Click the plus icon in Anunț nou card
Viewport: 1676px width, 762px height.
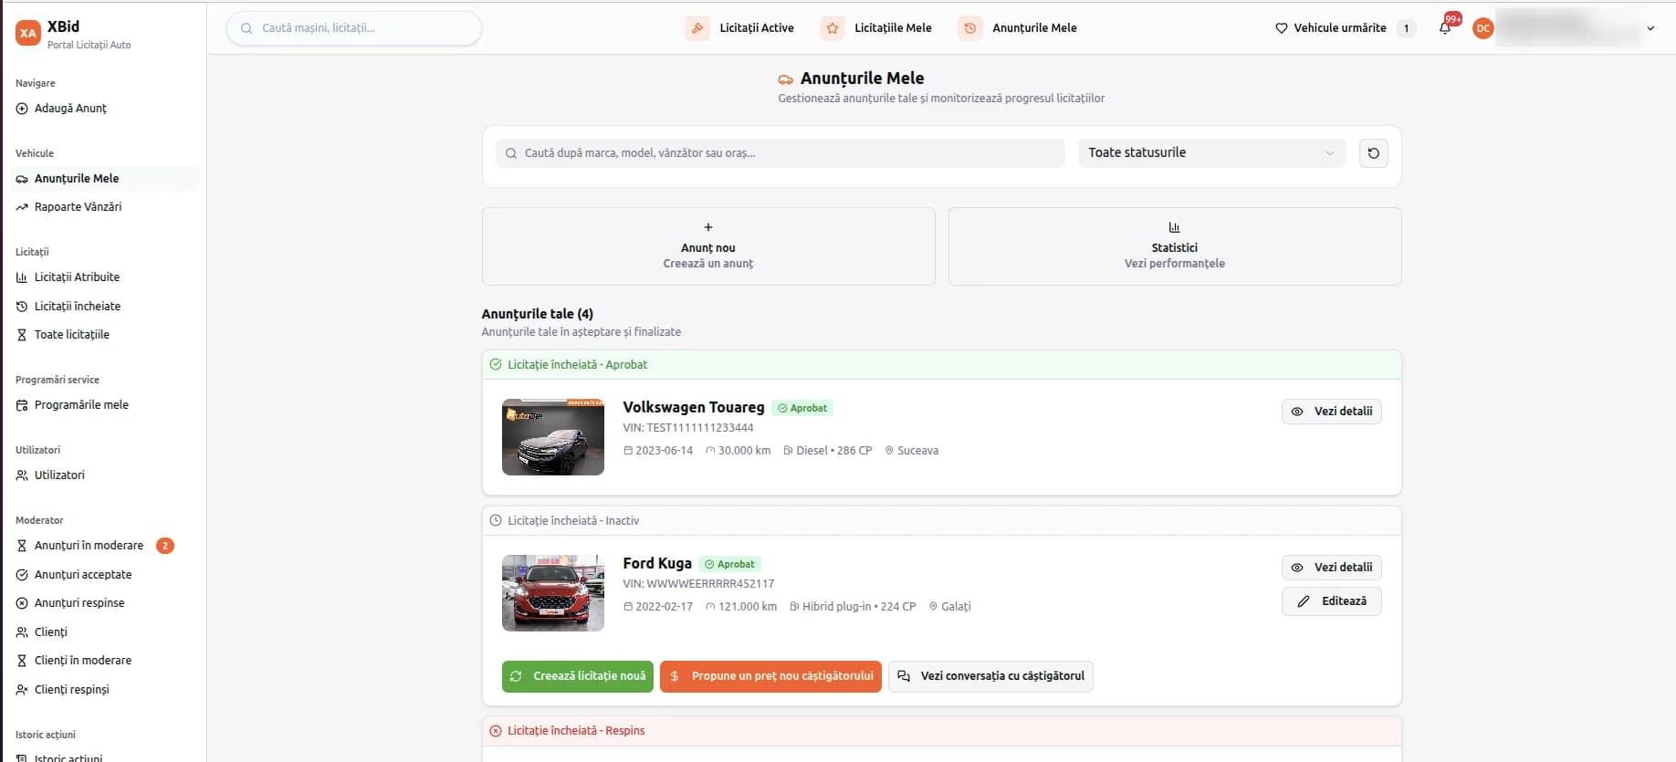(708, 227)
